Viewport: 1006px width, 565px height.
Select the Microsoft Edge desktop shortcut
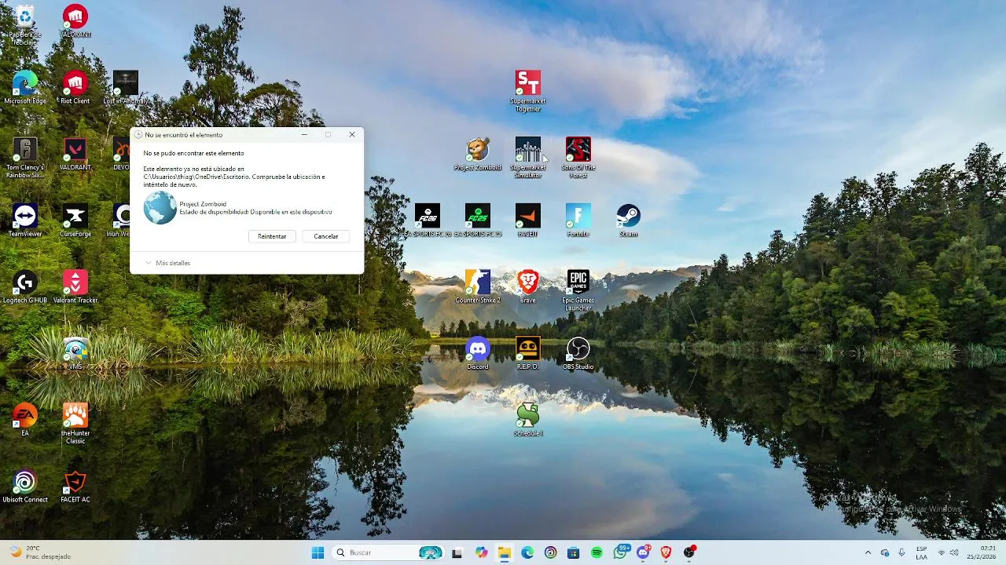tap(25, 88)
